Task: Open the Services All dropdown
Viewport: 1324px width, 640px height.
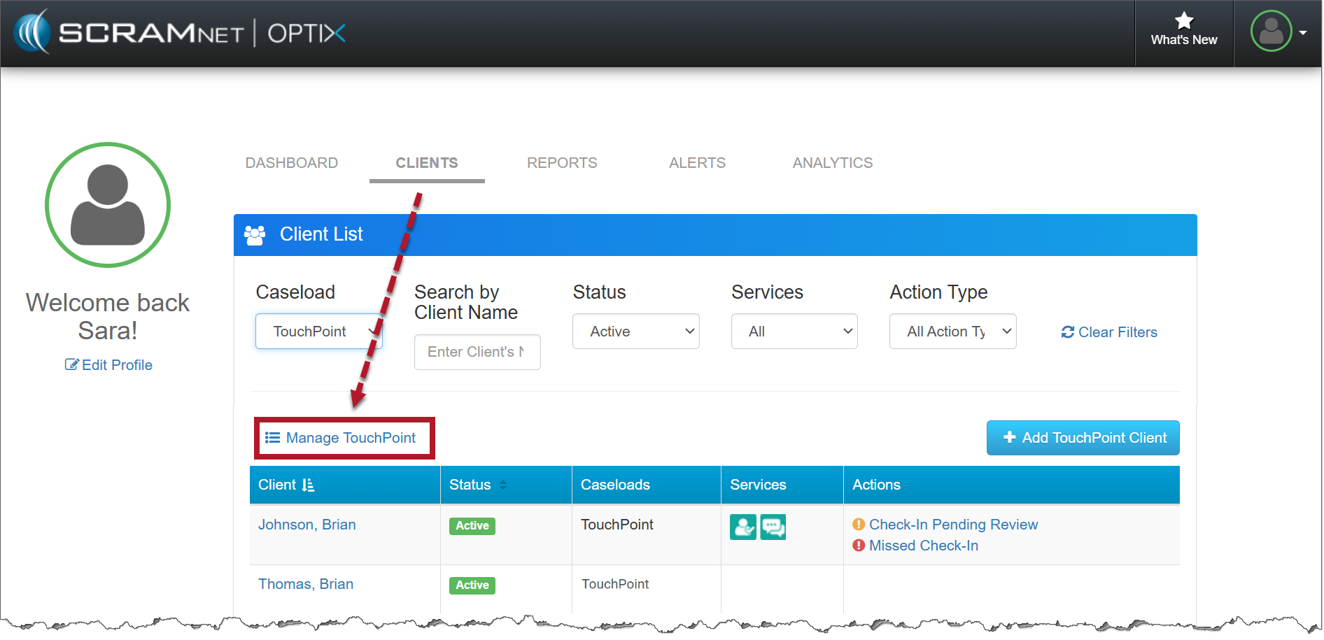Action: 794,332
